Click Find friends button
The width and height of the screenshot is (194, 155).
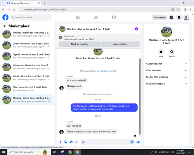click(159, 17)
